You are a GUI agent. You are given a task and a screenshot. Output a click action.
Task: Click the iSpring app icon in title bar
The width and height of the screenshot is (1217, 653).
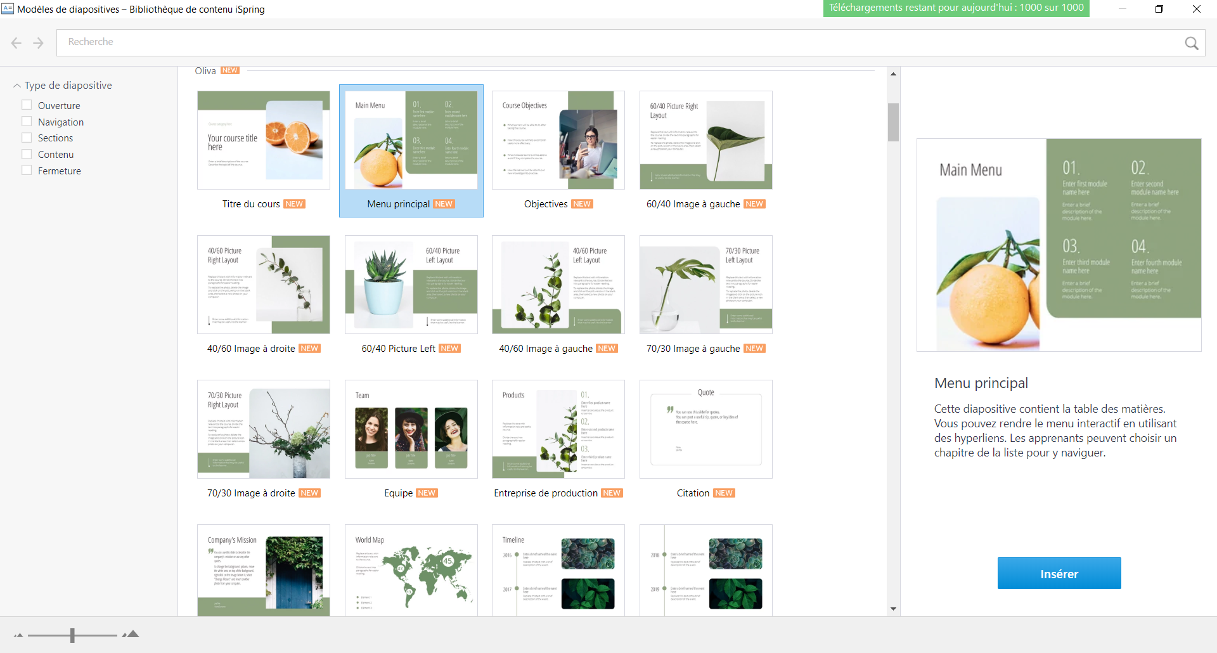pos(8,9)
